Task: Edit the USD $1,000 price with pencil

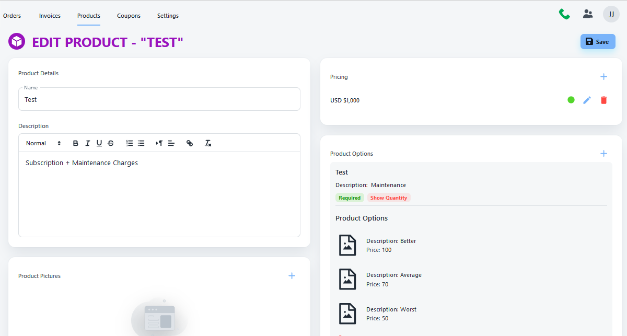Action: pyautogui.click(x=587, y=100)
